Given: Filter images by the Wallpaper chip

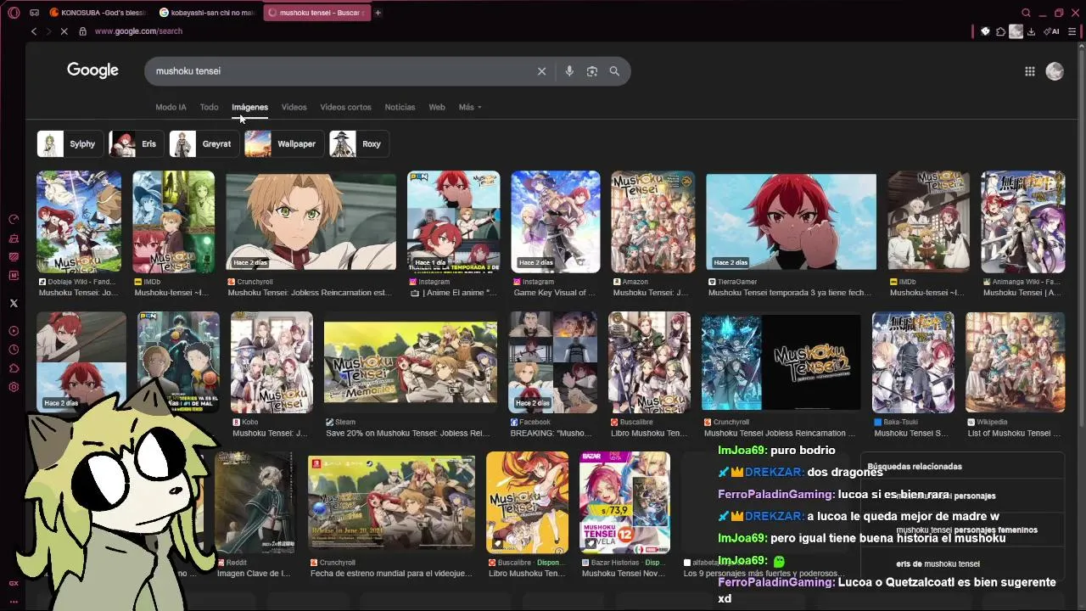Looking at the screenshot, I should (283, 144).
